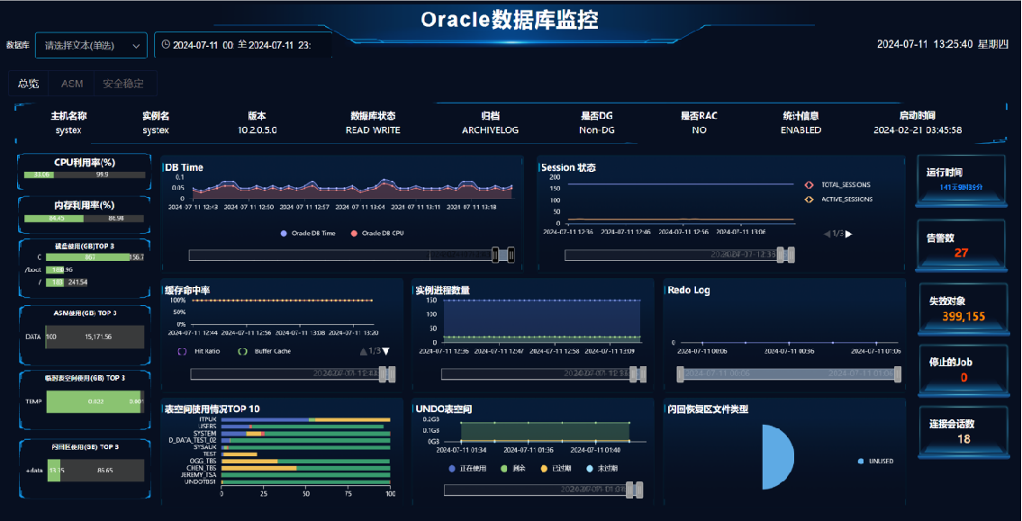This screenshot has width=1022, height=521.
Task: Switch to the ASM tab
Action: pos(72,84)
